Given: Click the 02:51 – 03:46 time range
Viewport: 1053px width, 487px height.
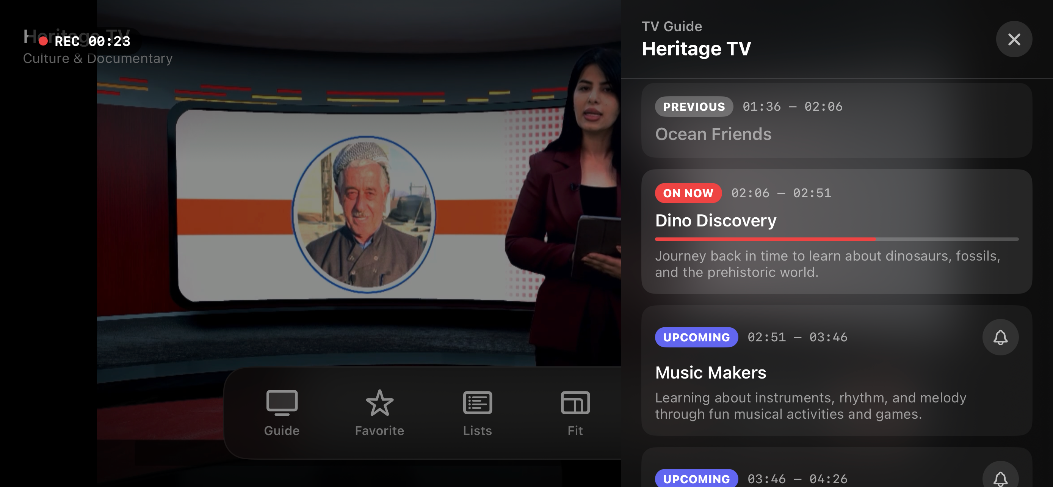Looking at the screenshot, I should [797, 337].
